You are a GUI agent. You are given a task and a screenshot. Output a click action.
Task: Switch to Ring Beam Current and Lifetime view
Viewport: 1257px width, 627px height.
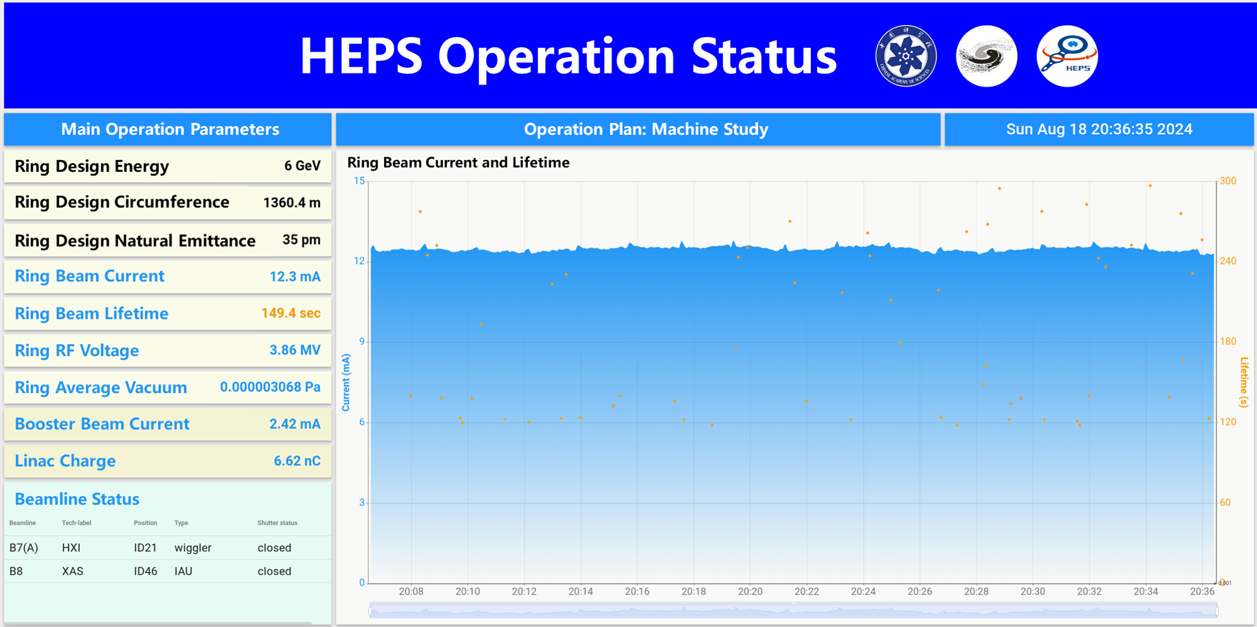pyautogui.click(x=458, y=163)
